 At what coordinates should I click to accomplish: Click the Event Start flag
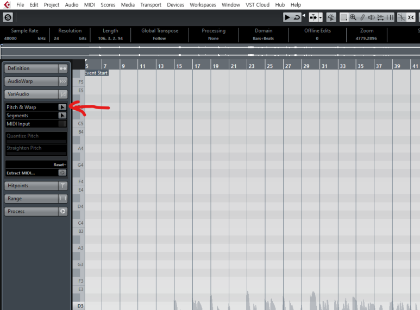(x=96, y=73)
